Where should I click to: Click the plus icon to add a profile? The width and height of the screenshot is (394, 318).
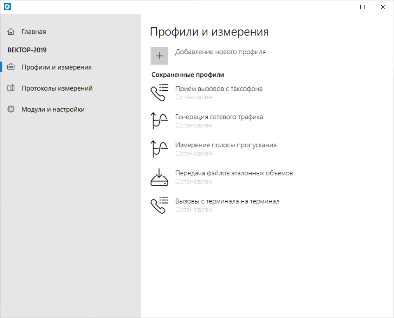tap(159, 56)
